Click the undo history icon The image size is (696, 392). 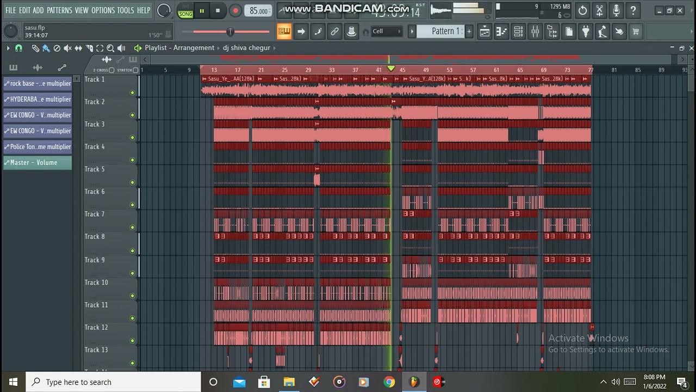tap(582, 10)
